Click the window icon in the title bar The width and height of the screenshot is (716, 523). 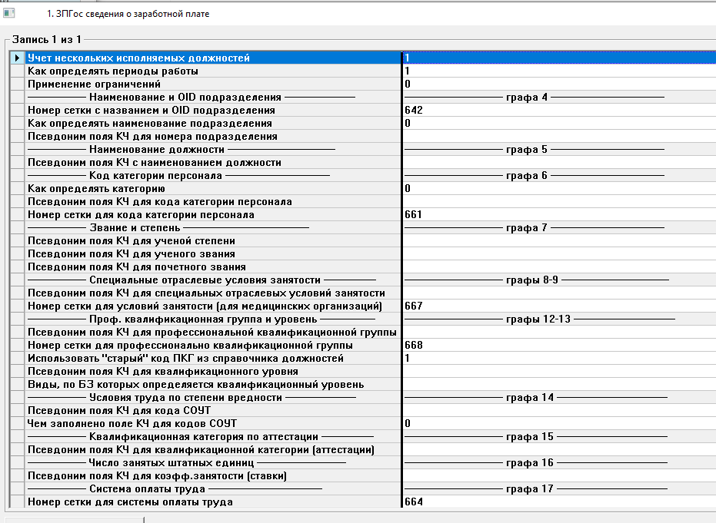tap(9, 13)
